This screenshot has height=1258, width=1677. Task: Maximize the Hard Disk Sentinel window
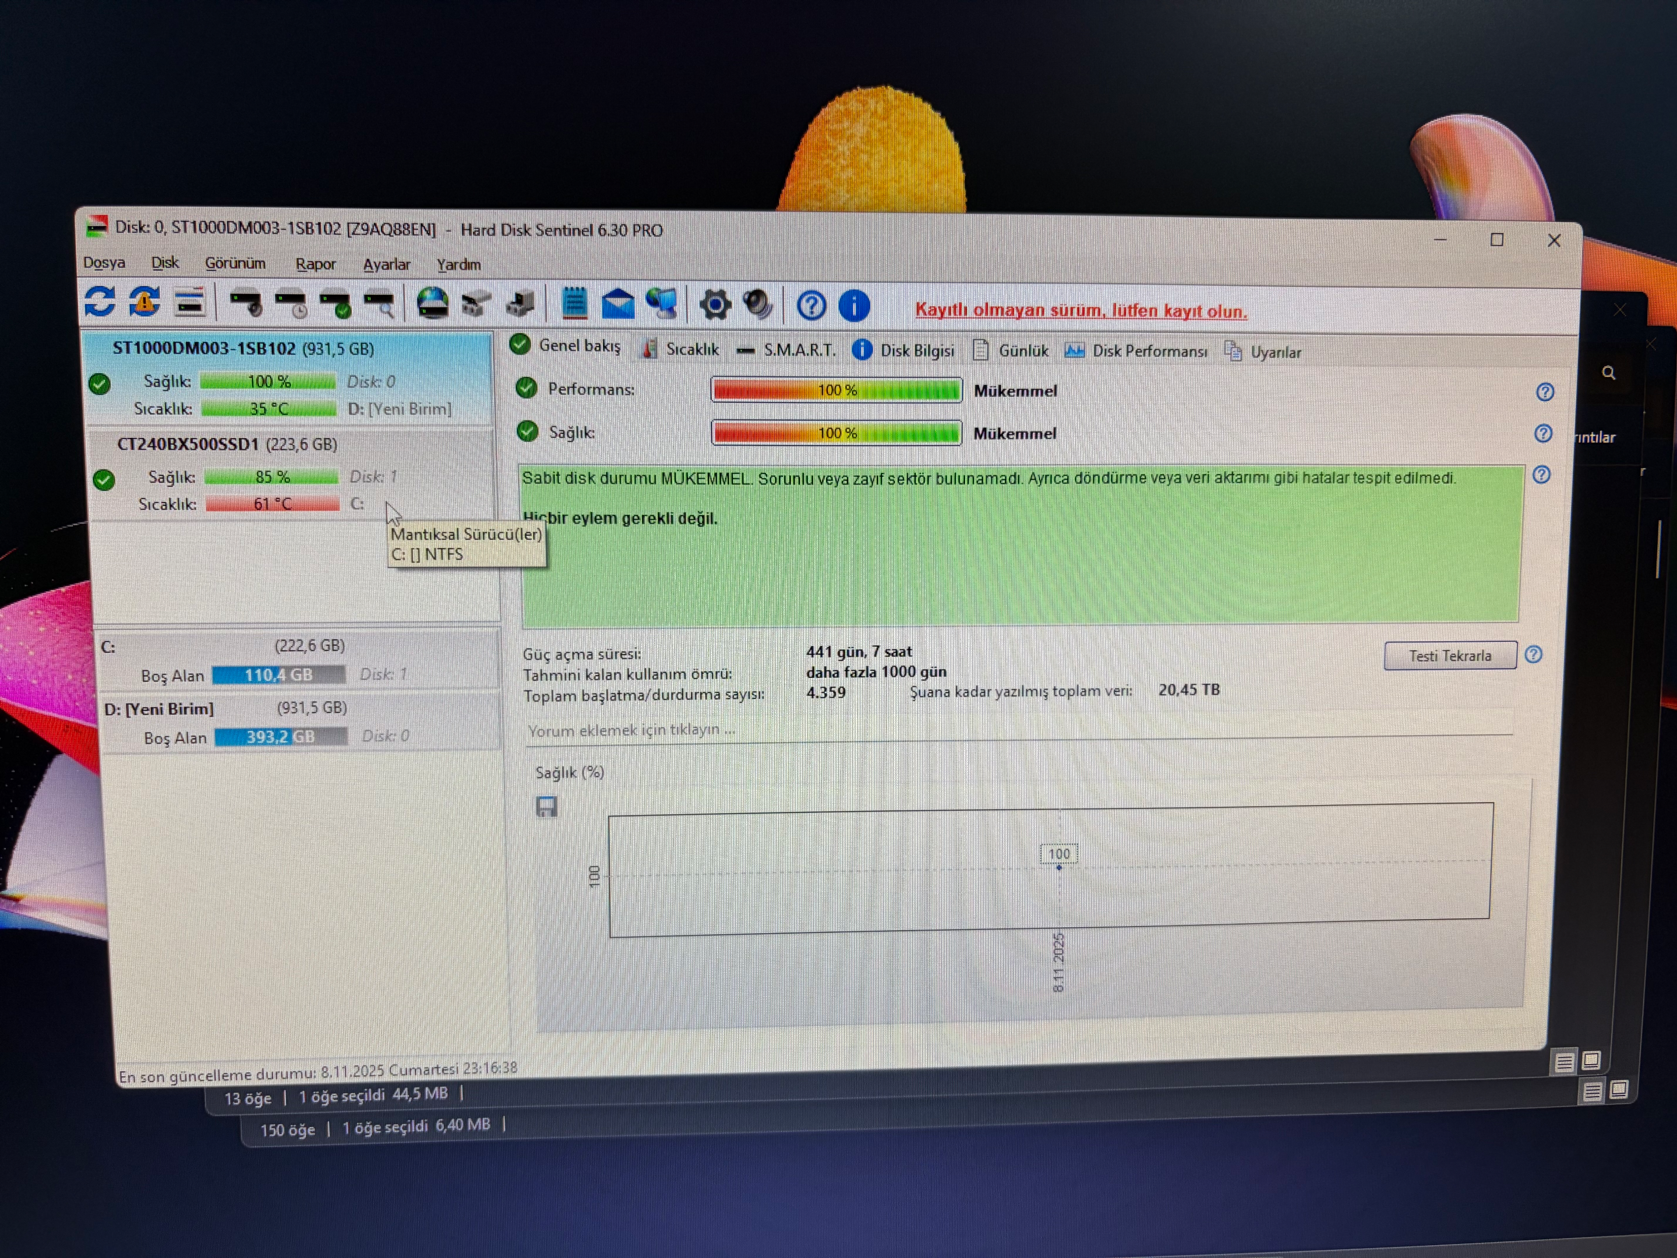[1496, 239]
